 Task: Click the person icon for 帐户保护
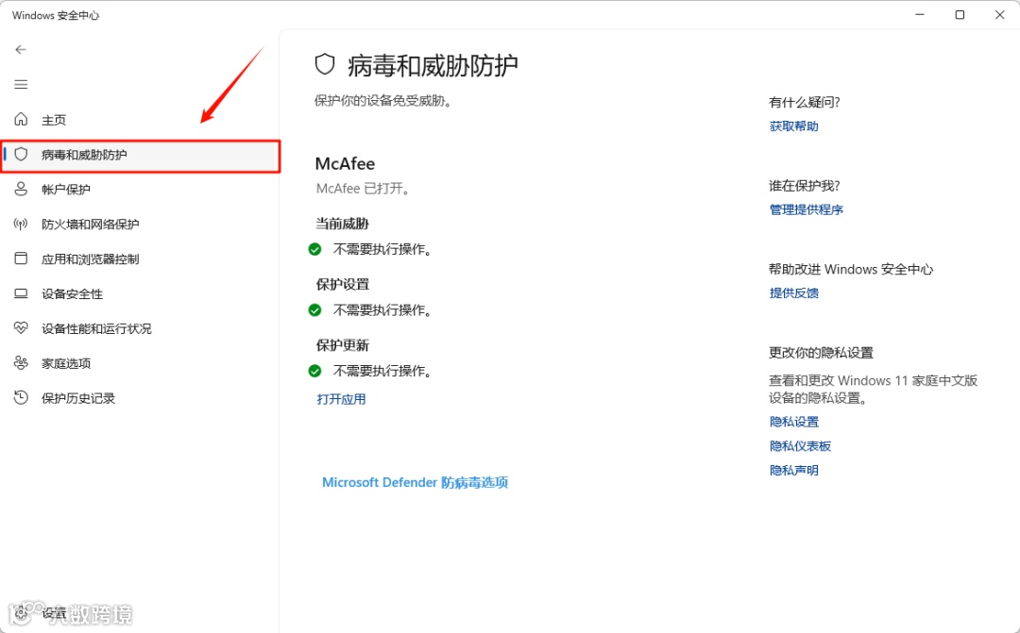pyautogui.click(x=21, y=189)
